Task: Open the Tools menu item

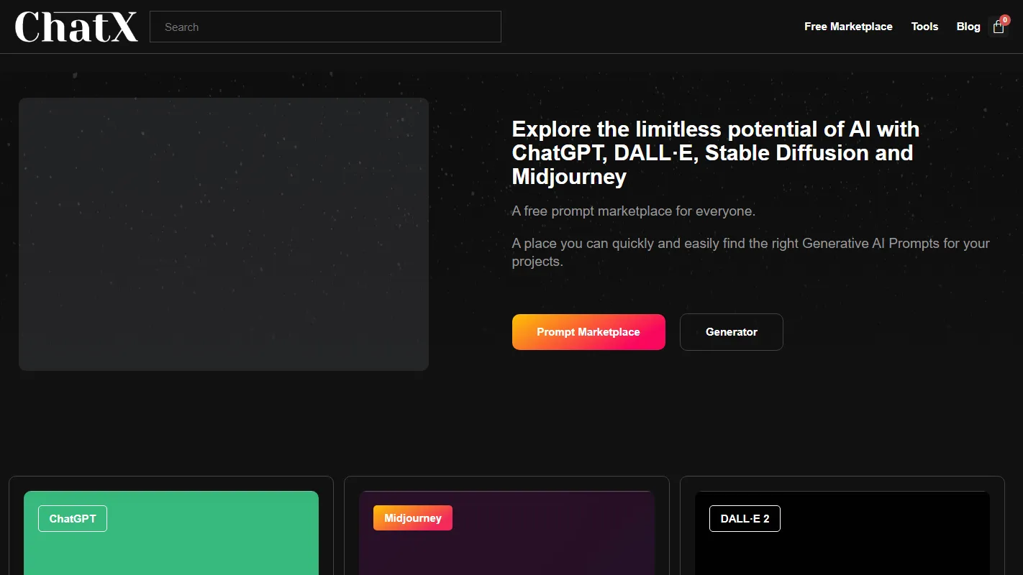Action: (x=924, y=27)
